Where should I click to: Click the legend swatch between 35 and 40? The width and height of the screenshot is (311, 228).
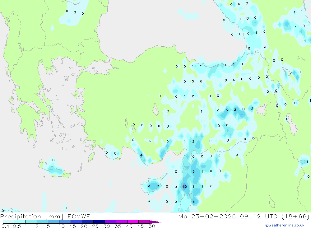point(121,222)
